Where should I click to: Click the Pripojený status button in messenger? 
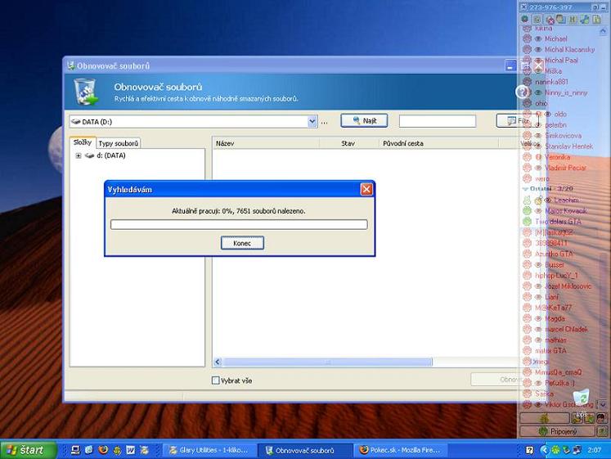click(564, 431)
